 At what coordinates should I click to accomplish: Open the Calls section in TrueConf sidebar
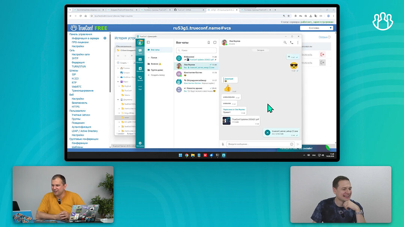coord(140,78)
